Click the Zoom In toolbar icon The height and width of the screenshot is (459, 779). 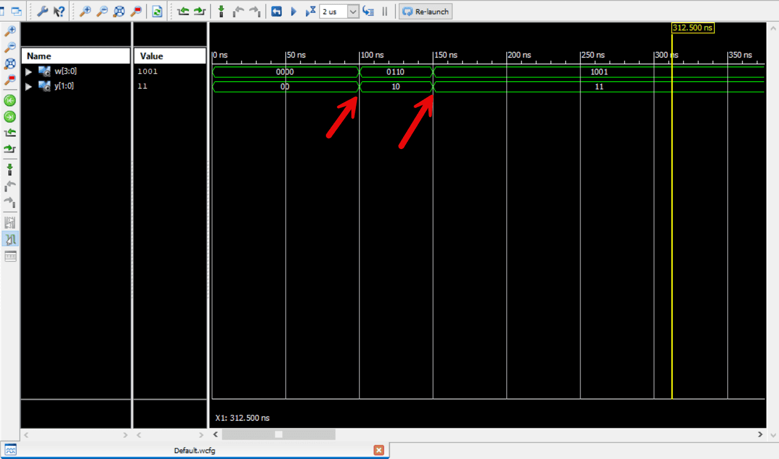click(87, 11)
